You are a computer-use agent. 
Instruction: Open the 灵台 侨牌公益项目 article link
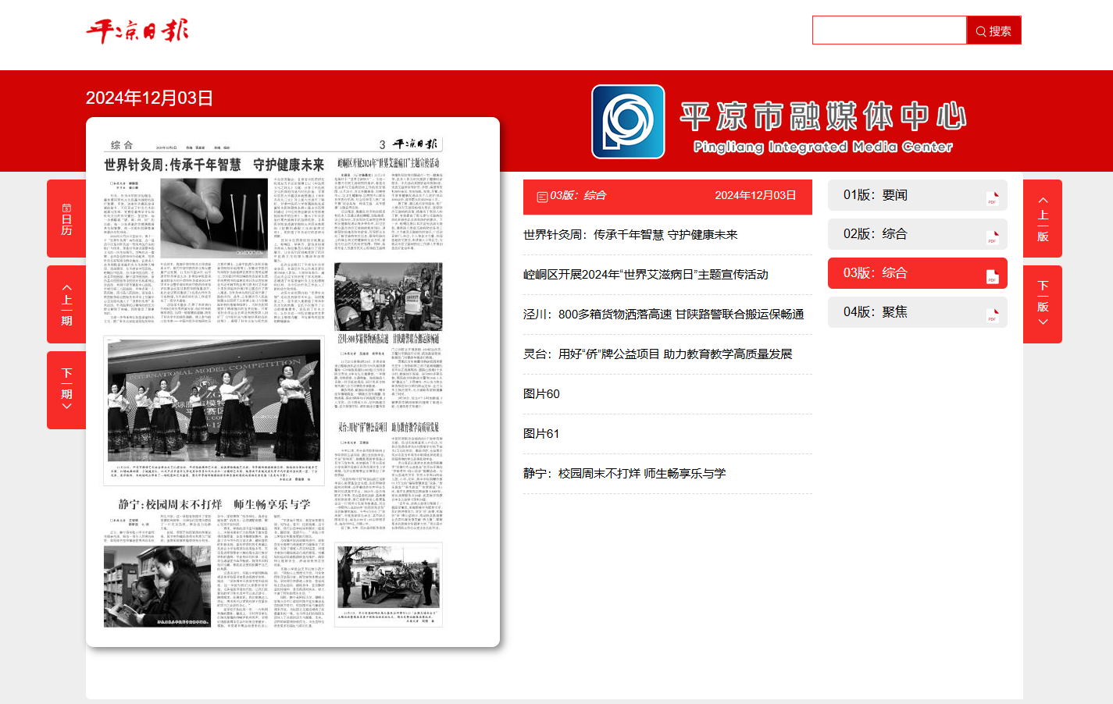[x=657, y=354]
